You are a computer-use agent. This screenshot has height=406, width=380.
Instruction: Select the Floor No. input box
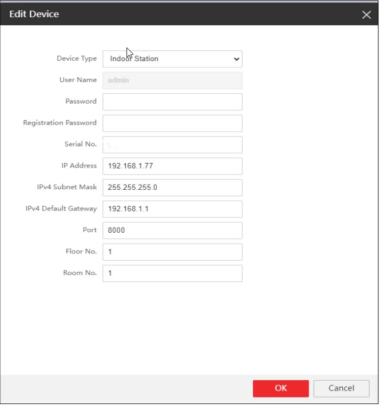point(172,252)
